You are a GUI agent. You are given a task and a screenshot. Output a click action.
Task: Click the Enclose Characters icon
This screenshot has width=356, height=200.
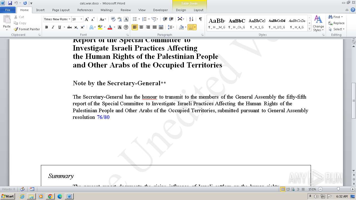126,27
